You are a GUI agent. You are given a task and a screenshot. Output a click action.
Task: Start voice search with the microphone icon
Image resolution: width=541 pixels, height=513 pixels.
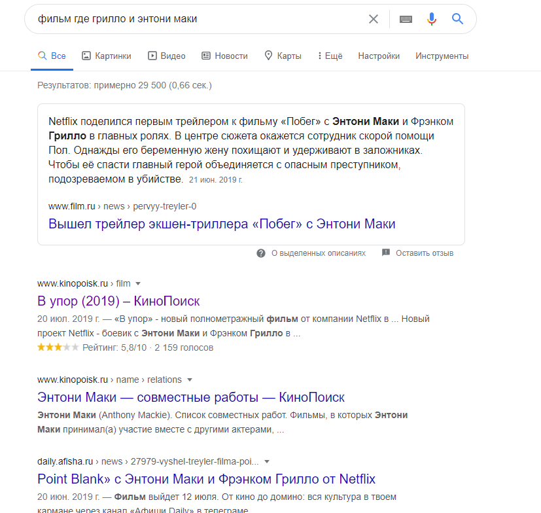click(432, 19)
